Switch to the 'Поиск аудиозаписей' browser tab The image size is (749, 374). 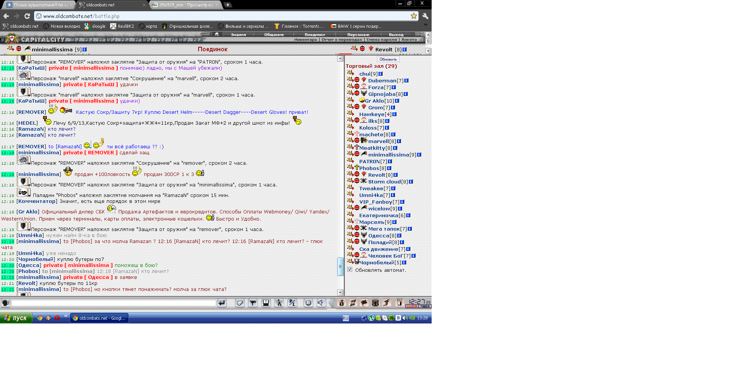pyautogui.click(x=38, y=5)
